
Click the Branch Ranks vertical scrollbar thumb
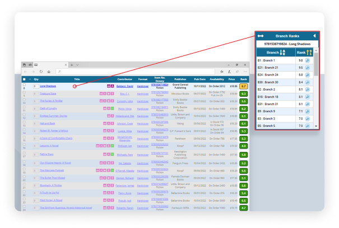tap(316, 64)
